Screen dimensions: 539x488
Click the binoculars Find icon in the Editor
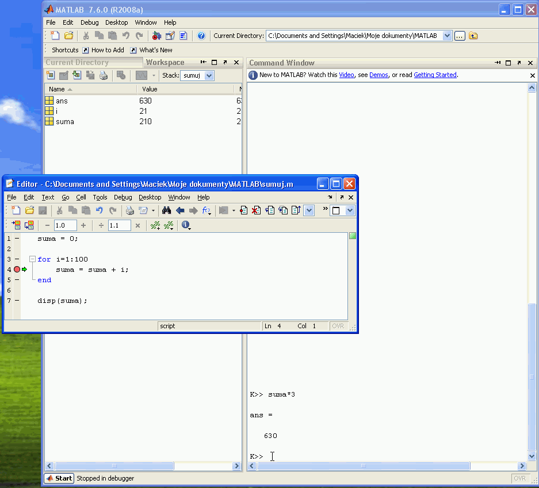(167, 210)
